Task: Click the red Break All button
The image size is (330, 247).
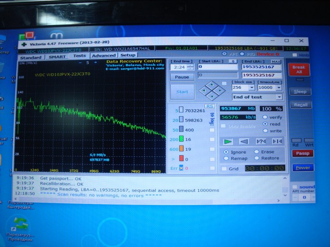Action: coord(299,69)
